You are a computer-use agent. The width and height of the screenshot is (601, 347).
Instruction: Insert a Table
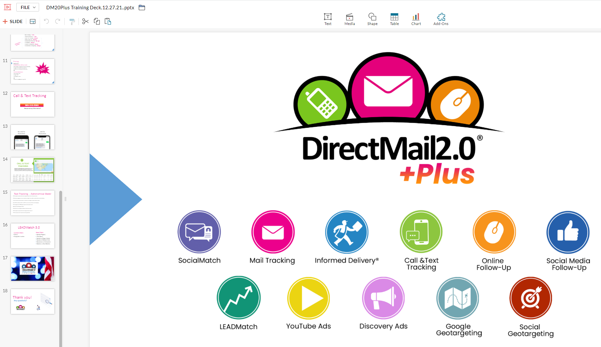tap(394, 19)
